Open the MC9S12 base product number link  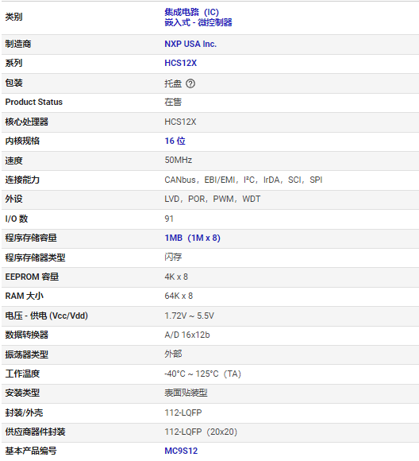coord(181,451)
